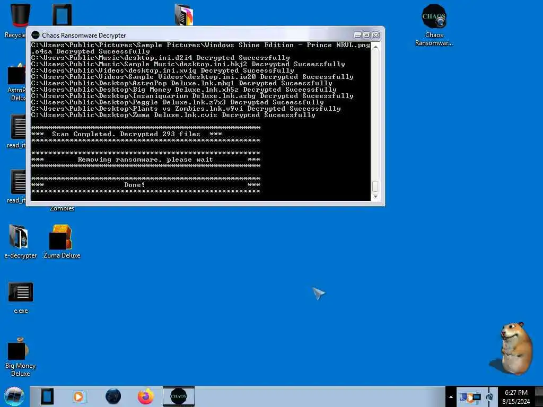This screenshot has width=543, height=407.
Task: Select the blue tablet desktop icon at top
Action: pyautogui.click(x=62, y=14)
